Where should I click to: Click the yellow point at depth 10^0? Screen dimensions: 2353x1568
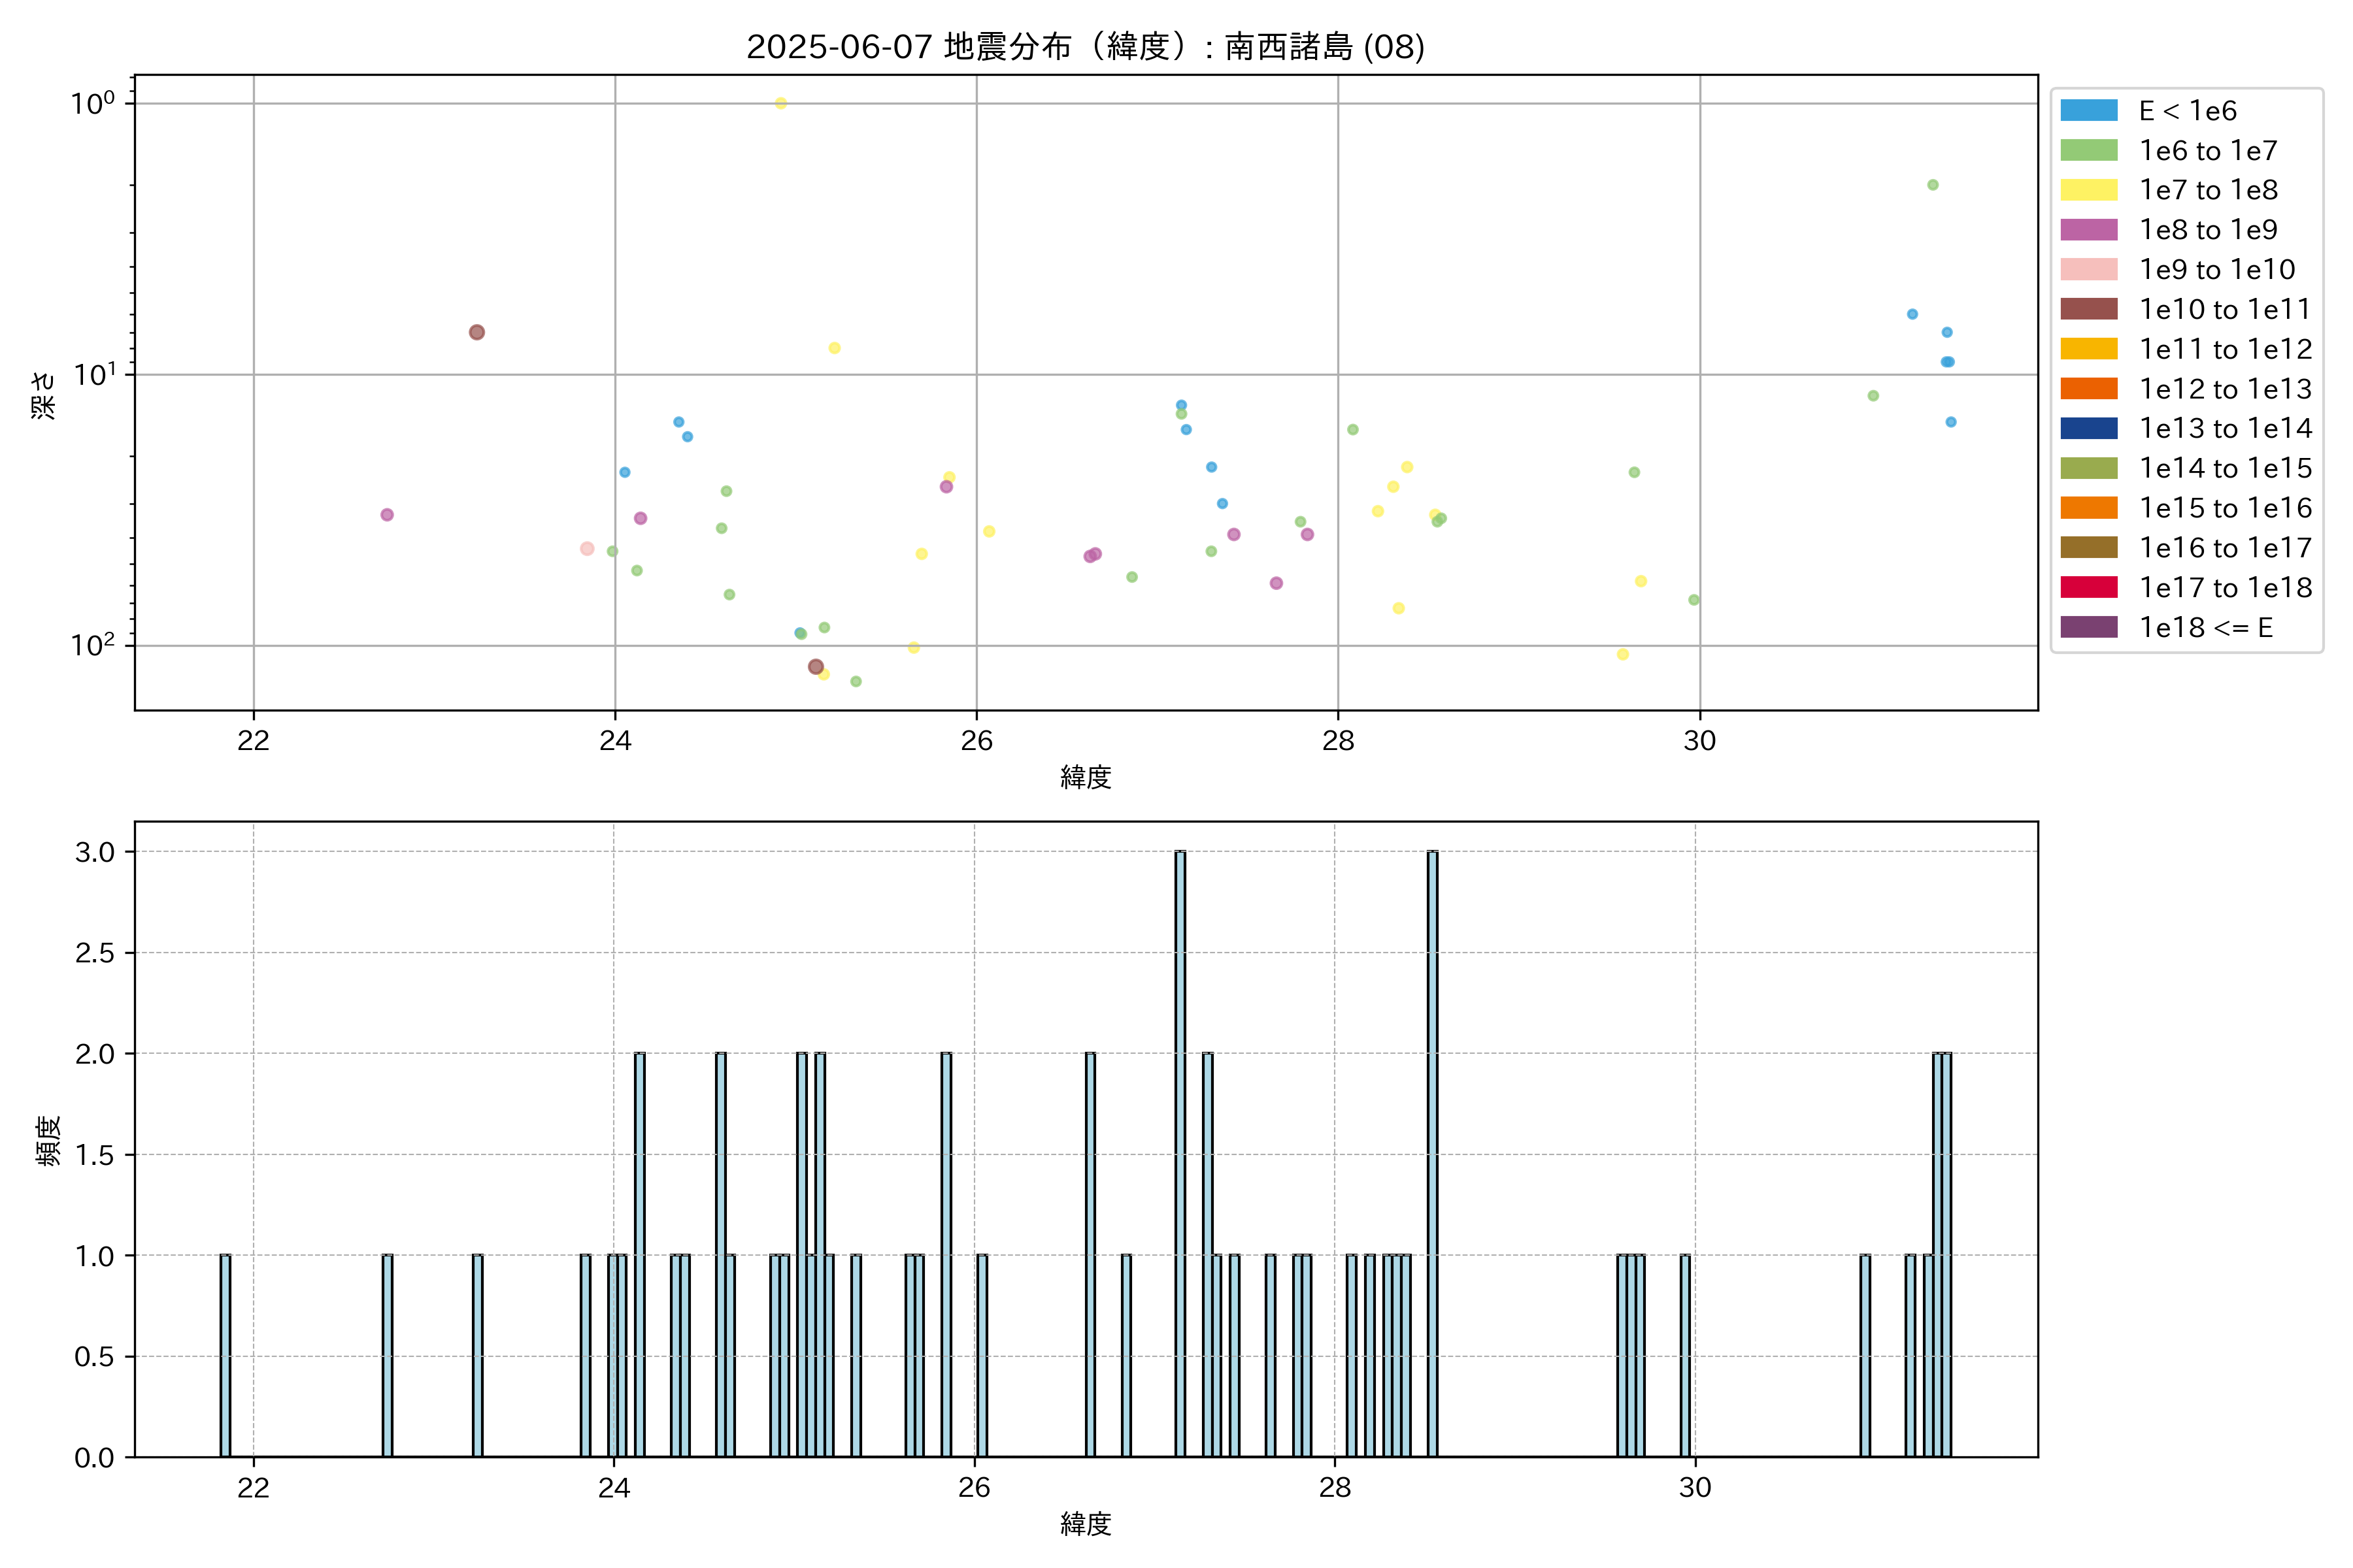[x=781, y=103]
